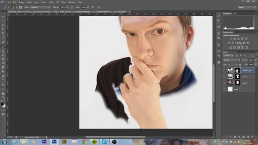Image resolution: width=258 pixels, height=145 pixels.
Task: Open the File menu
Action: pyautogui.click(x=9, y=2)
